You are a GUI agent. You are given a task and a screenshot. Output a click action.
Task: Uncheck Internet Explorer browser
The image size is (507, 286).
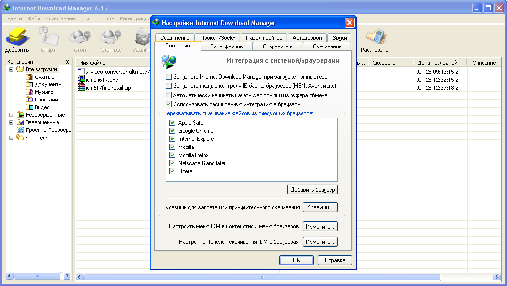coord(172,138)
